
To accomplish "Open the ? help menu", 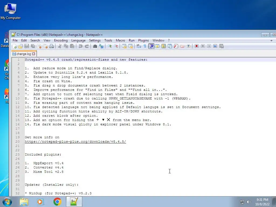I will click(x=169, y=40).
